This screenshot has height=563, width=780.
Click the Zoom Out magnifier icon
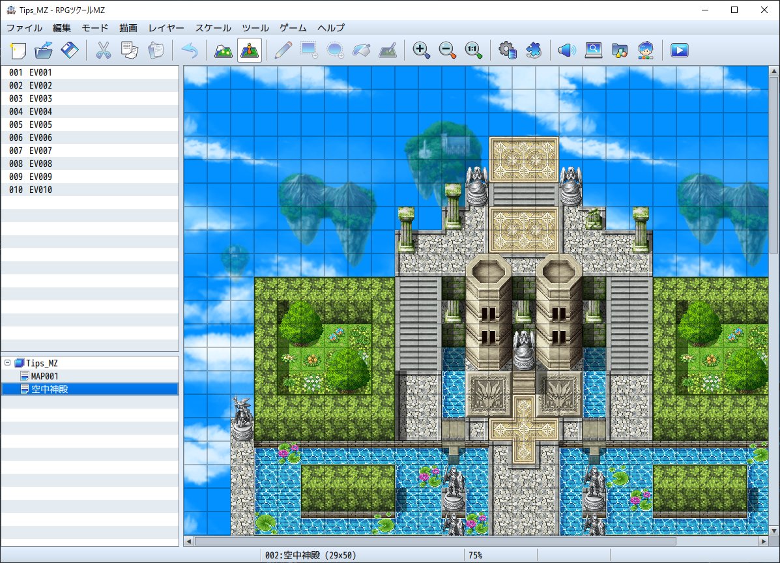point(448,50)
